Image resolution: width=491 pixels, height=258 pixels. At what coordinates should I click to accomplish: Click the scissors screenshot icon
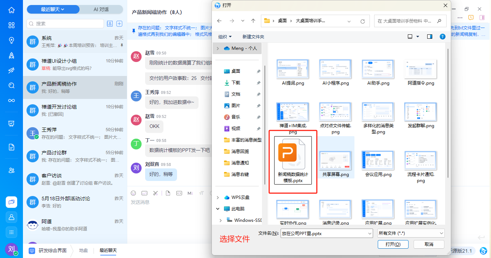point(155,193)
